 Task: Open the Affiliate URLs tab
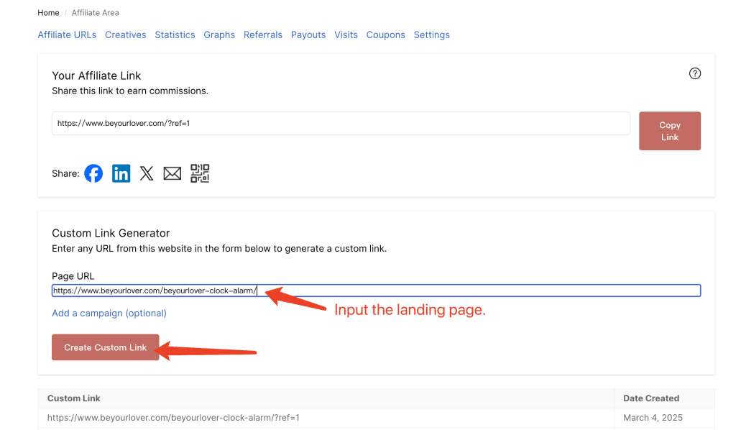[67, 35]
